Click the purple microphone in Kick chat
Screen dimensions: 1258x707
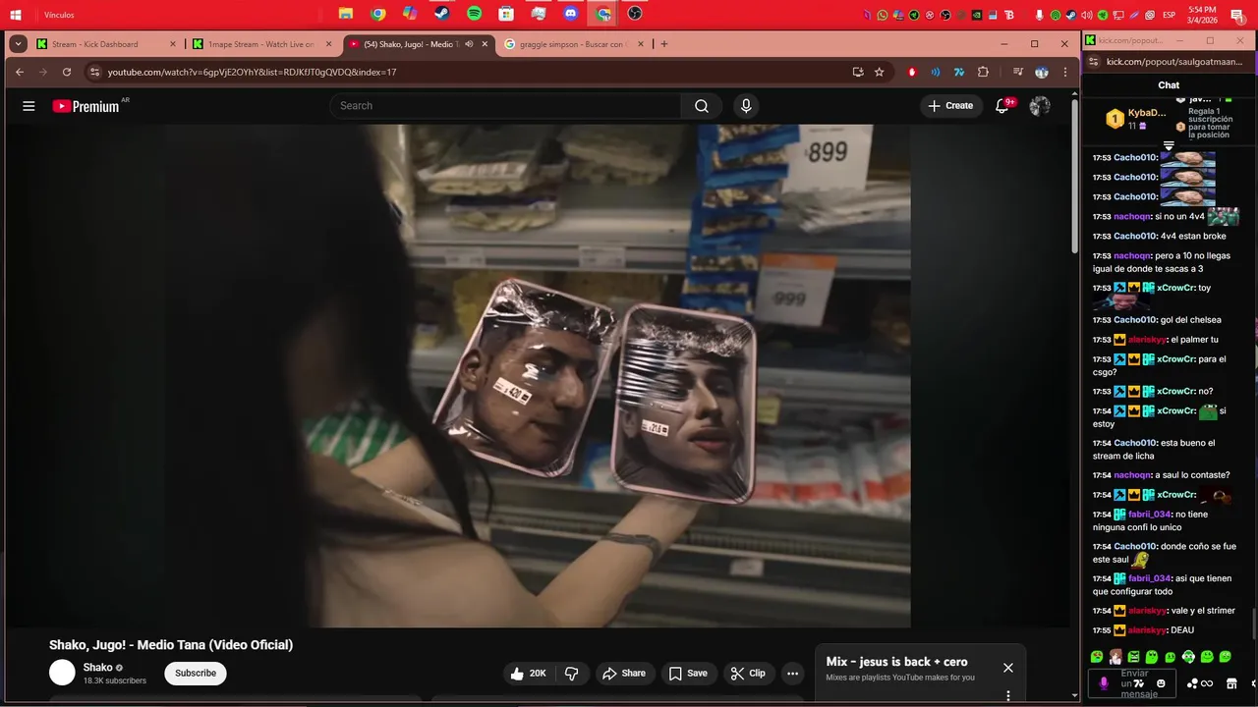click(x=1104, y=683)
